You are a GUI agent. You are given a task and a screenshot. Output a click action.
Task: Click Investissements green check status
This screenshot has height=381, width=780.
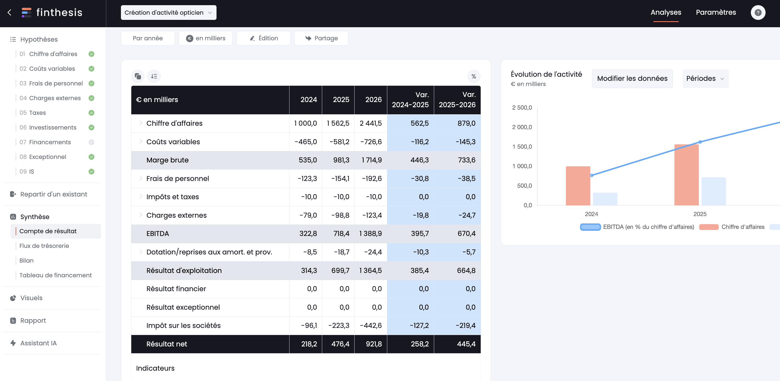(x=92, y=127)
